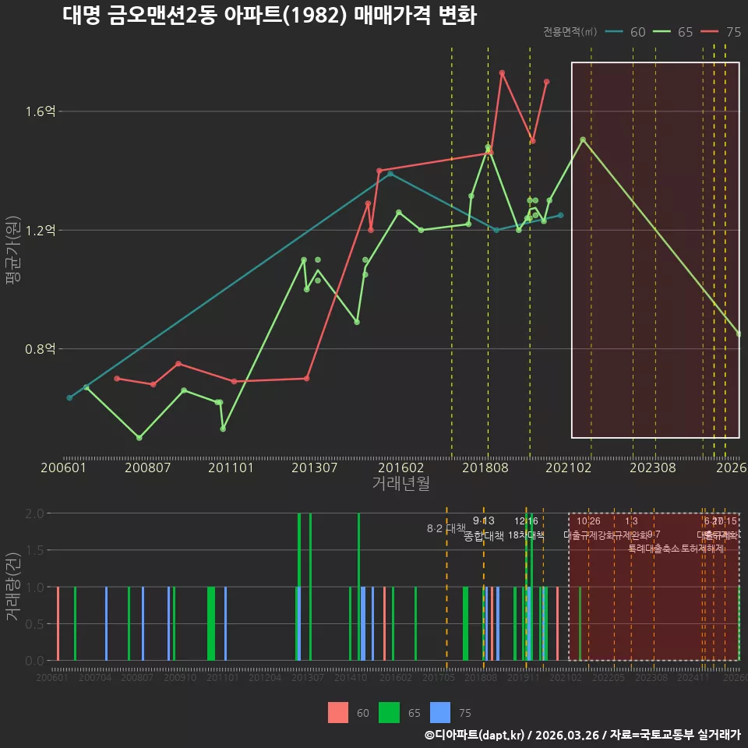748x748 pixels.
Task: Click the green 65 legend swatch below chart
Action: (389, 713)
